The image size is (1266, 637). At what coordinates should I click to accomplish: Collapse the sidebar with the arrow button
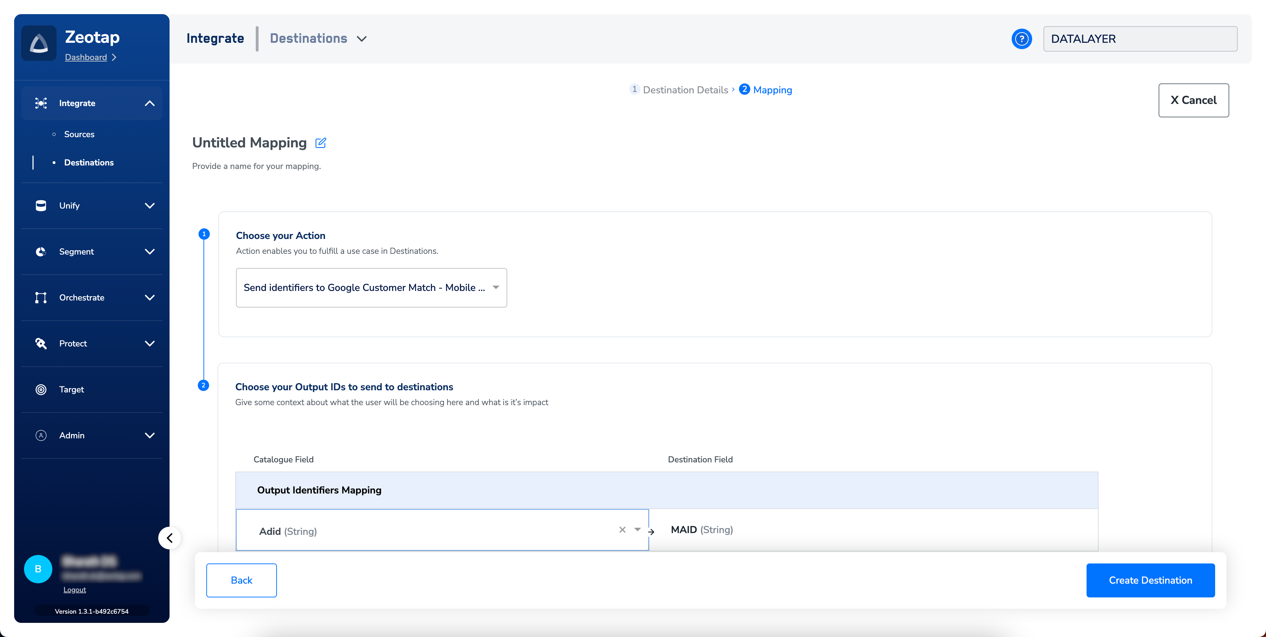pyautogui.click(x=170, y=538)
